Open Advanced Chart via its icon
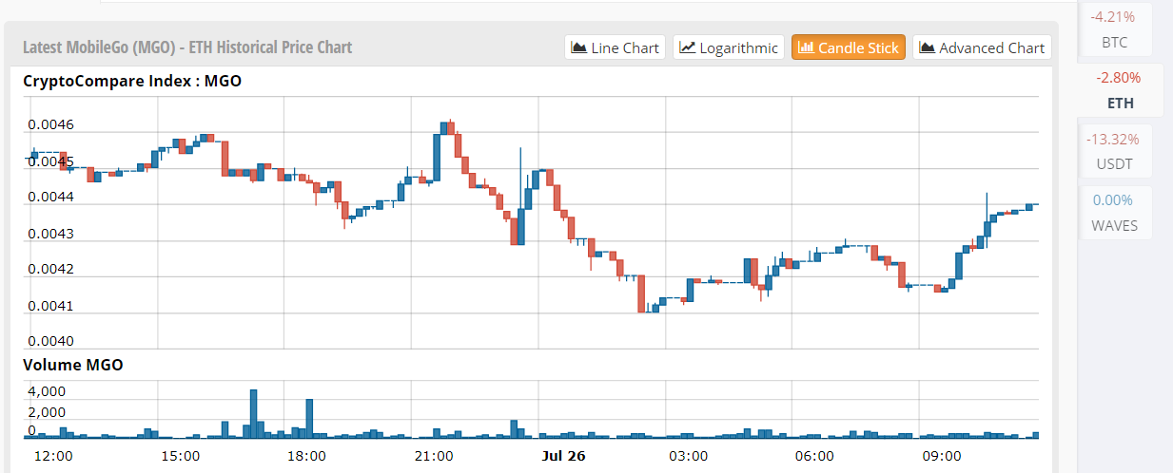This screenshot has height=473, width=1173. tap(927, 47)
